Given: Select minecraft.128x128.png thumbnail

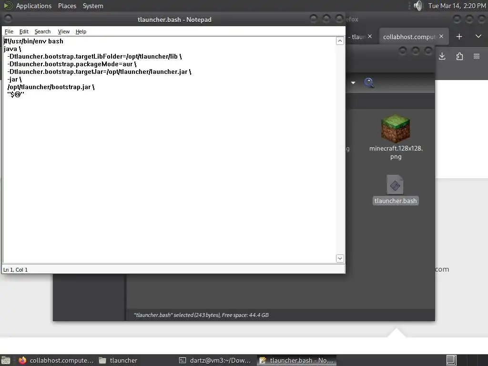Looking at the screenshot, I should tap(396, 128).
